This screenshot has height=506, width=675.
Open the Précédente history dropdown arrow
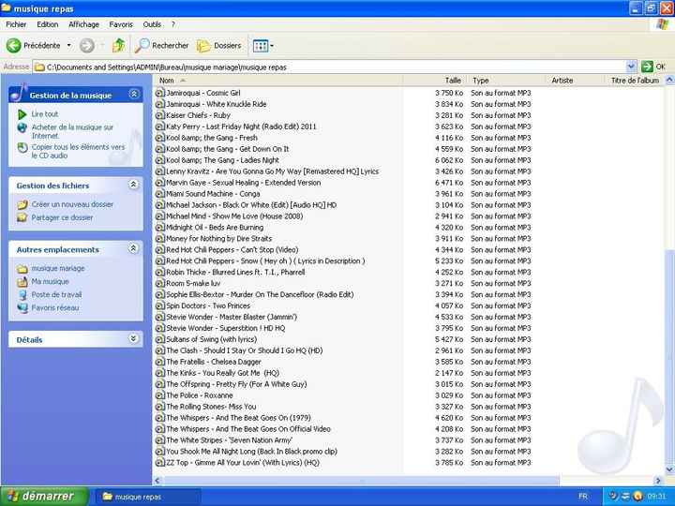click(x=68, y=45)
